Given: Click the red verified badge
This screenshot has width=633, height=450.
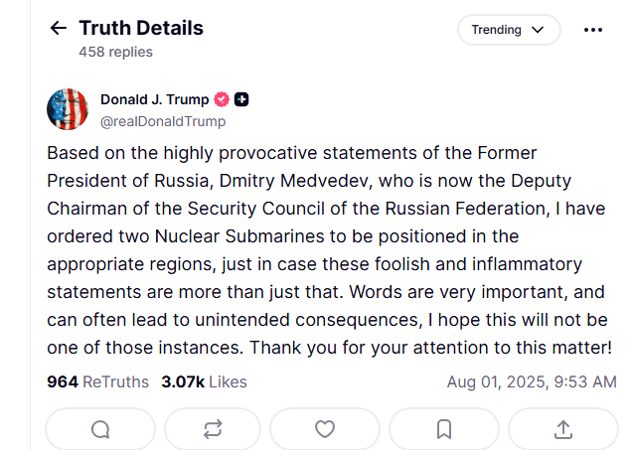Looking at the screenshot, I should pos(223,99).
